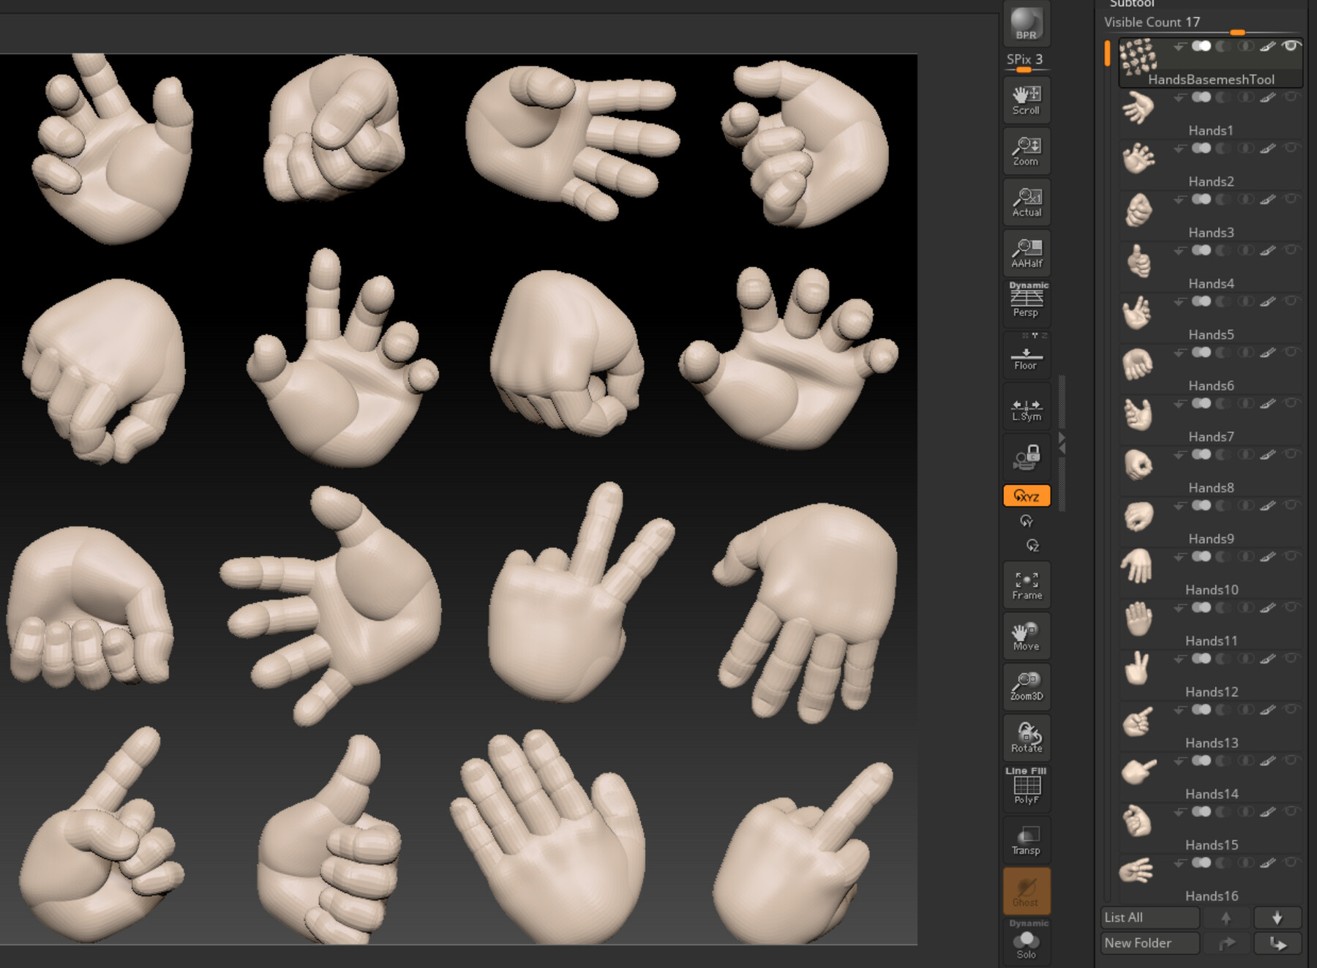Select the Scroll canvas tool
Viewport: 1317px width, 968px height.
(1025, 100)
